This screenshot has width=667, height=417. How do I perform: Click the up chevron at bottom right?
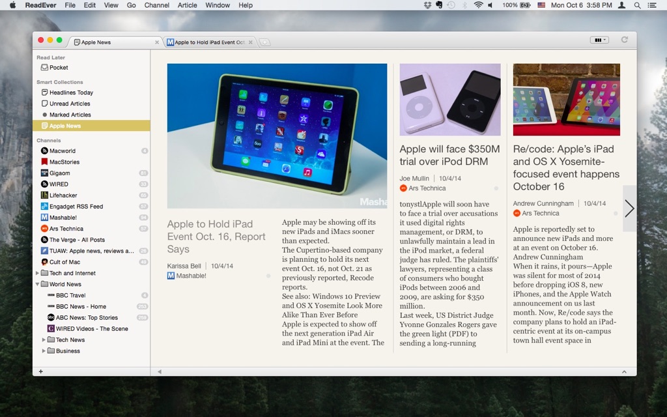624,371
